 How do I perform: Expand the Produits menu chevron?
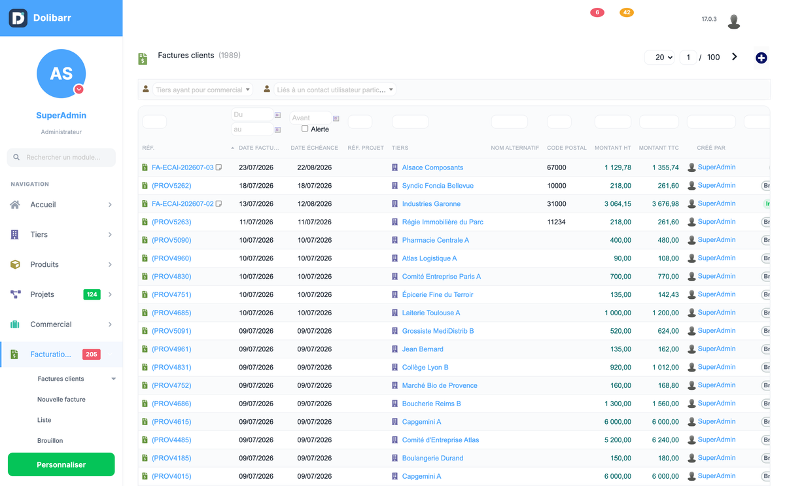pos(110,265)
